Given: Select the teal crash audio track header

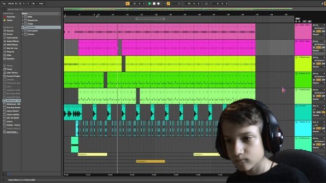Looking at the screenshot, I should tap(303, 112).
